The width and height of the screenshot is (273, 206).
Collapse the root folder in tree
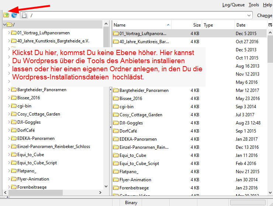(x=4, y=25)
